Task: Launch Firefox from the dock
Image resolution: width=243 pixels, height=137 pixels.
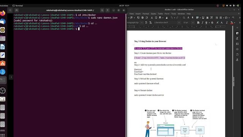Action: 3,13
